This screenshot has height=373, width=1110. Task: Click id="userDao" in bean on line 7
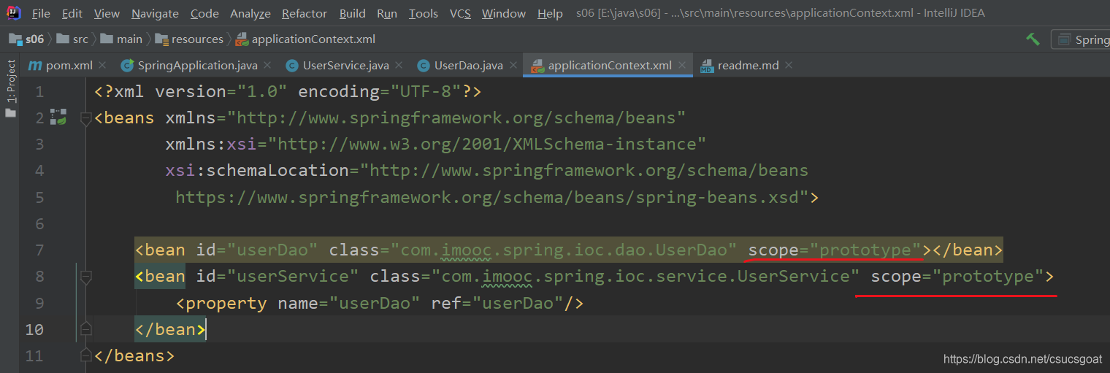pos(257,250)
